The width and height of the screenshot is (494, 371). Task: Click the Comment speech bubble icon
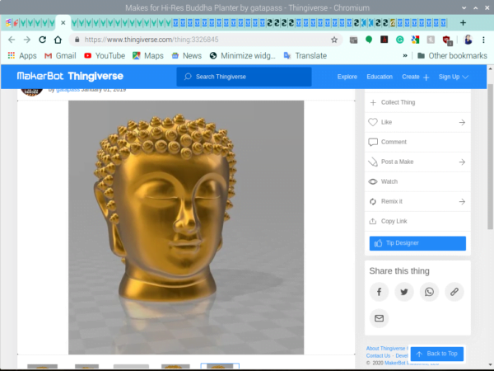(373, 142)
